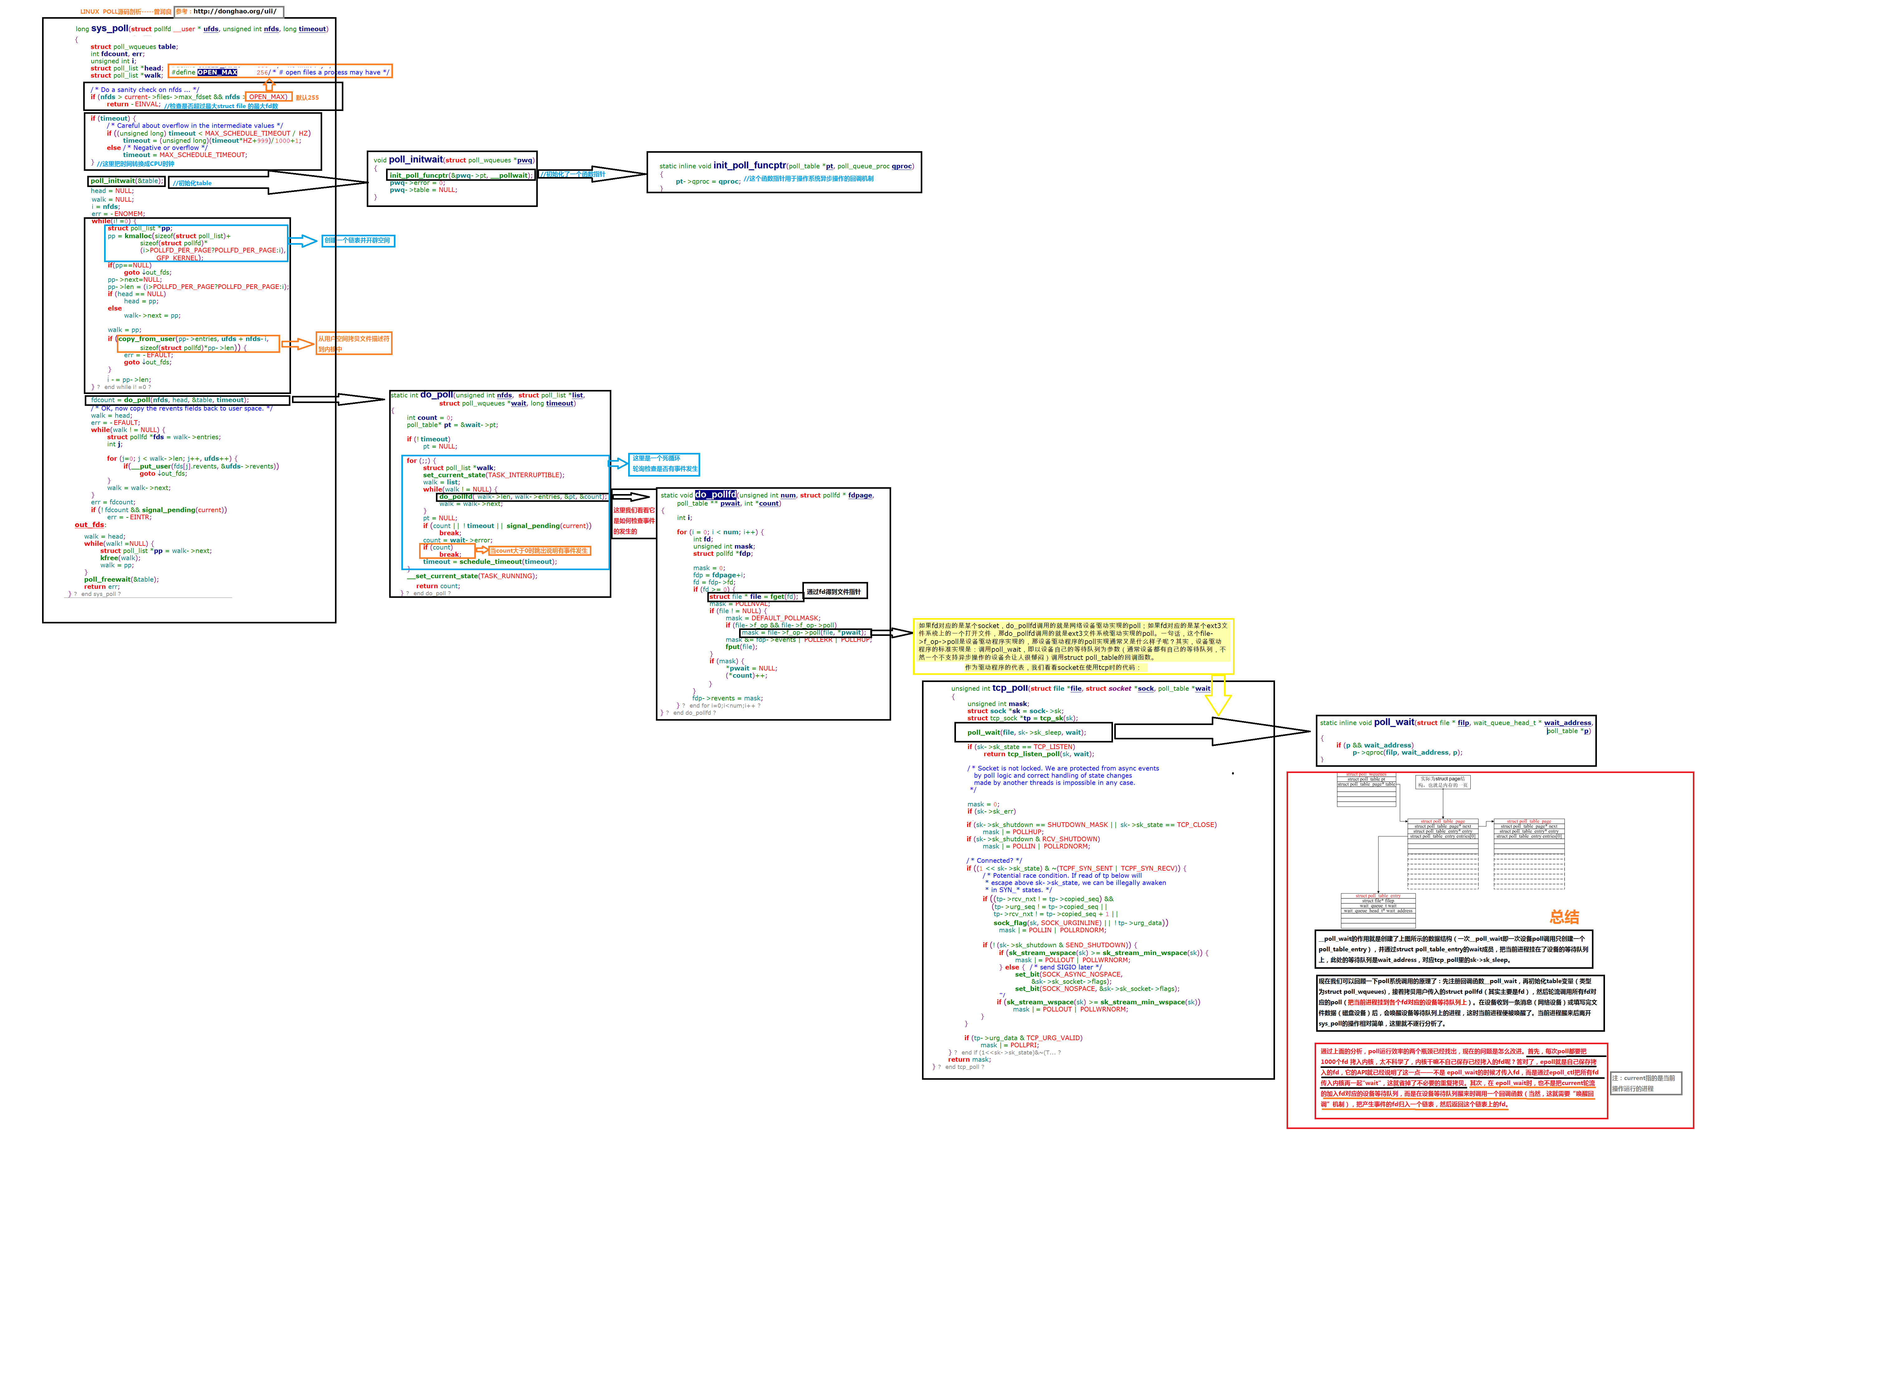Click 'poll_wait' in the static inline definition

pos(1394,722)
